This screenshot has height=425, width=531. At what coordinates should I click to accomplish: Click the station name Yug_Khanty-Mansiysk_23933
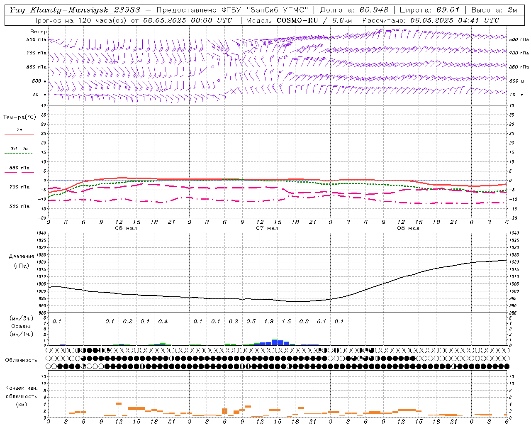click(x=75, y=10)
